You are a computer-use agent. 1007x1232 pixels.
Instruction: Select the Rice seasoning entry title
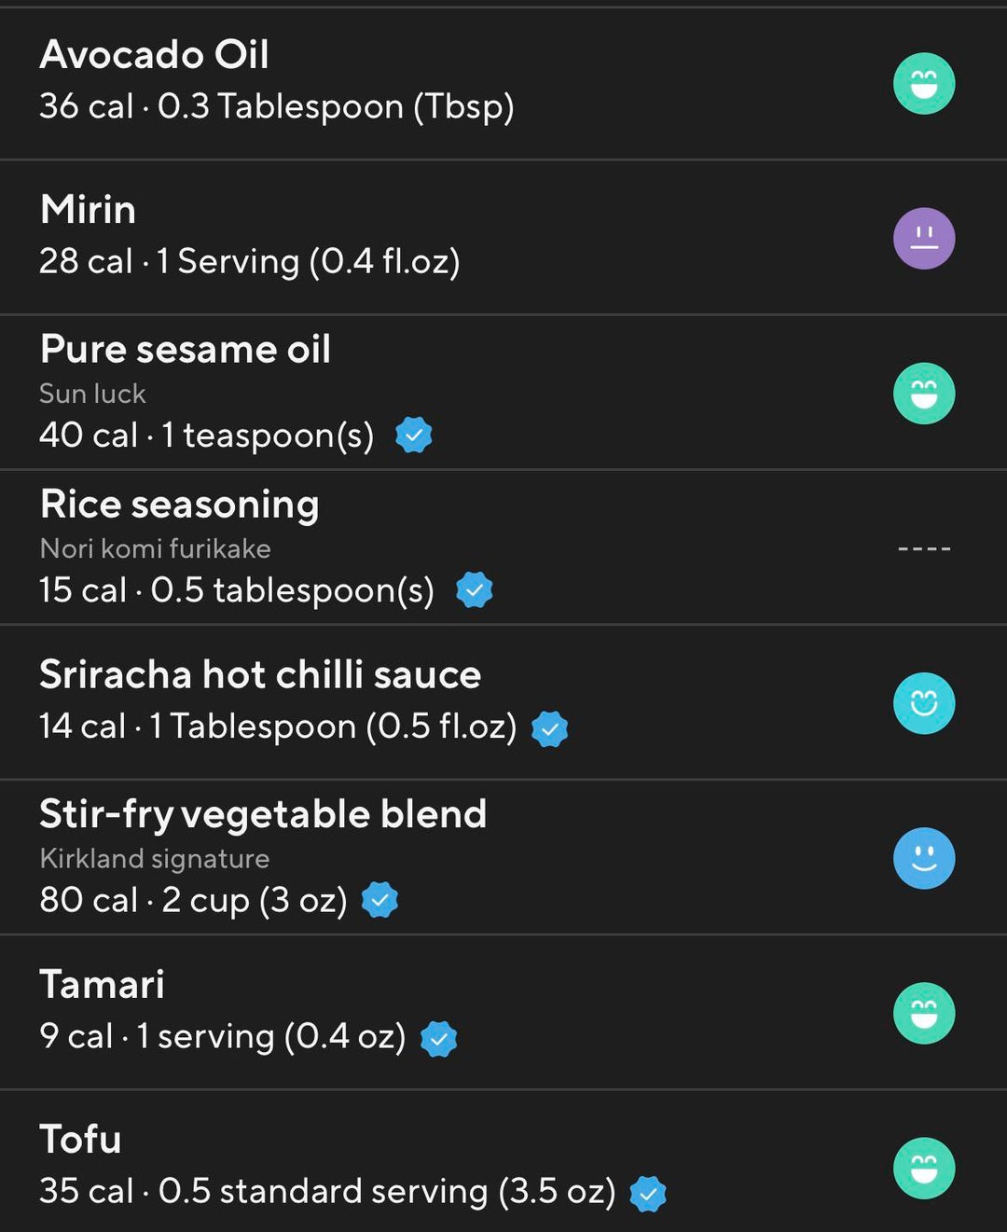pos(180,505)
